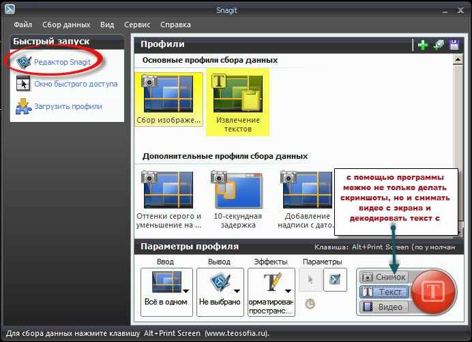Image resolution: width=472 pixels, height=342 pixels.
Task: Click Загрузить профили link
Action: [x=68, y=106]
